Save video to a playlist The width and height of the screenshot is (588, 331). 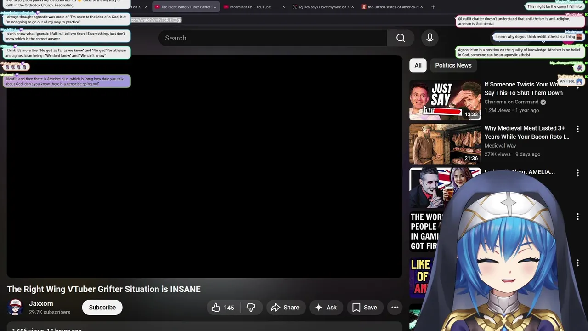coord(364,308)
